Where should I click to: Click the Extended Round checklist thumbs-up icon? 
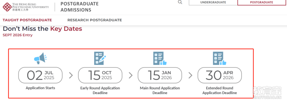click(x=220, y=58)
